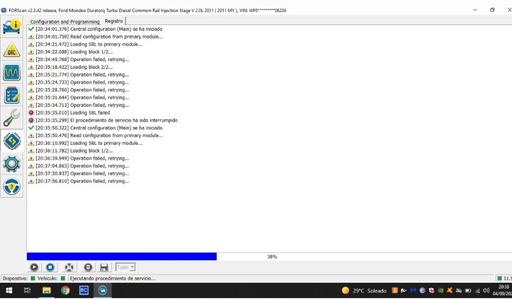Image resolution: width=512 pixels, height=299 pixels.
Task: Select the Service procedures wrench icon
Action: [12, 118]
